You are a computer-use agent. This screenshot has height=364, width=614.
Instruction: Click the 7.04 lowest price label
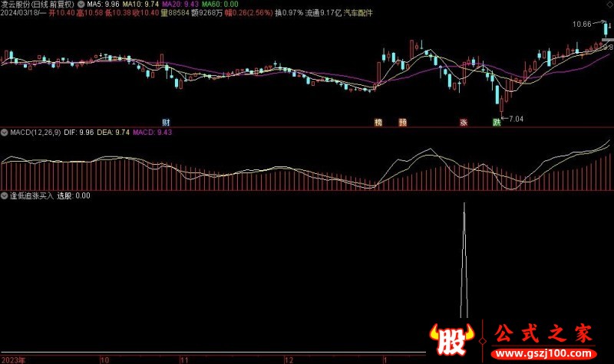tap(516, 119)
